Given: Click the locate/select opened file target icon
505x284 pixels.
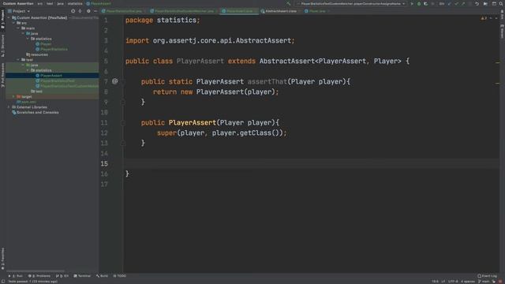Looking at the screenshot, I should (73, 11).
